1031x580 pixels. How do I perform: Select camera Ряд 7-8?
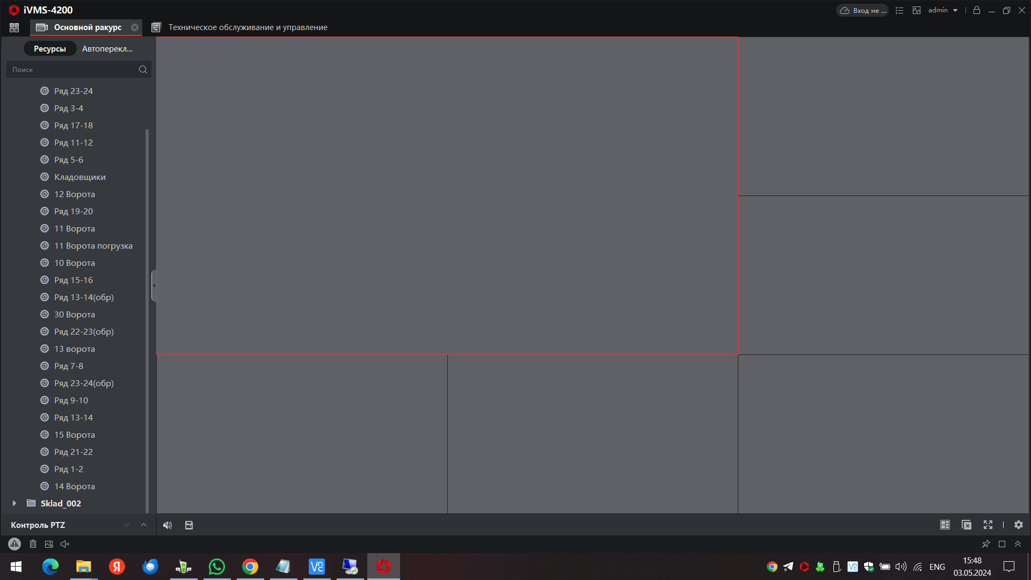69,366
